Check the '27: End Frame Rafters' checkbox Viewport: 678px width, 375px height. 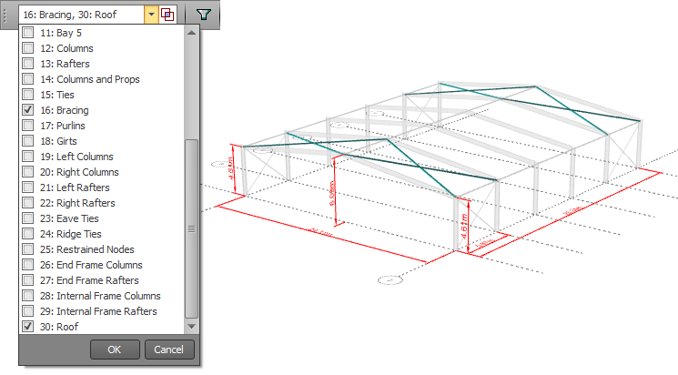click(x=27, y=279)
